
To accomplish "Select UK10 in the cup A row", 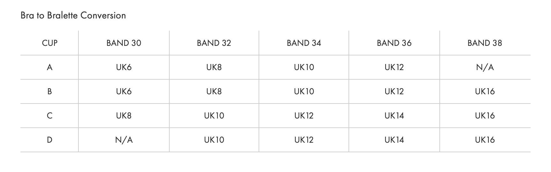I will click(304, 67).
